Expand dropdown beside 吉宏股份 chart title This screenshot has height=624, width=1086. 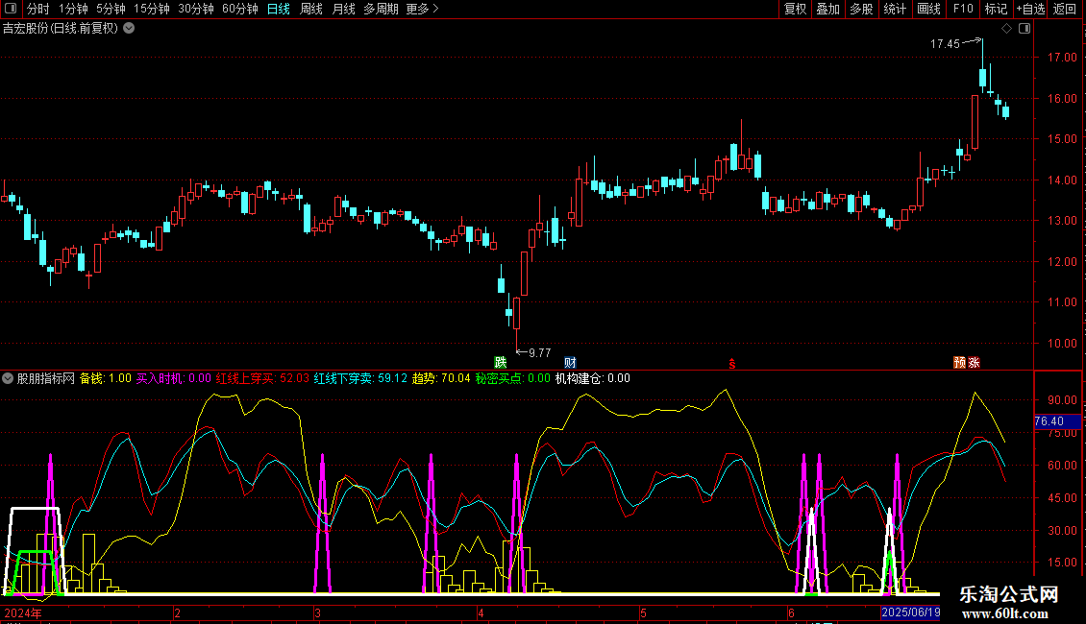[129, 29]
